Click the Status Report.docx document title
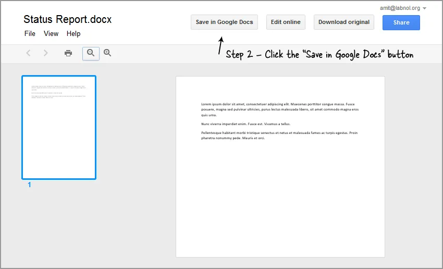 pyautogui.click(x=67, y=20)
